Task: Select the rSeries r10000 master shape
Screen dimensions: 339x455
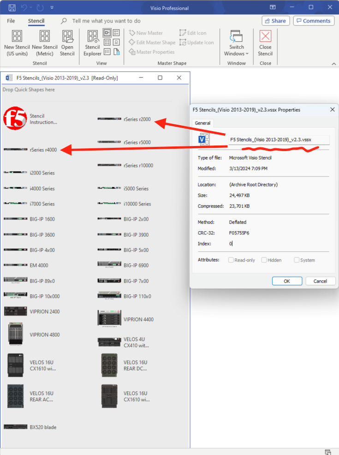Action: click(125, 165)
